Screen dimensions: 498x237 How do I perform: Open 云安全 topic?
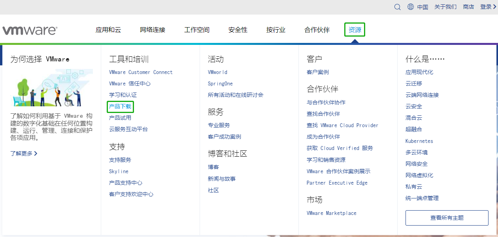pos(414,106)
